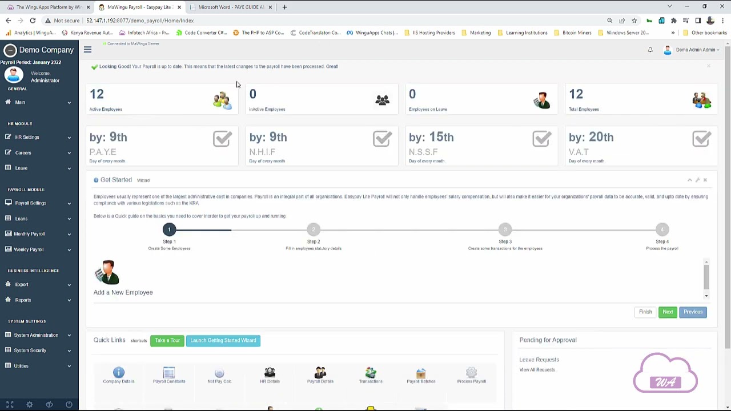731x411 pixels.
Task: Click the Total Employees group icon
Action: (701, 100)
